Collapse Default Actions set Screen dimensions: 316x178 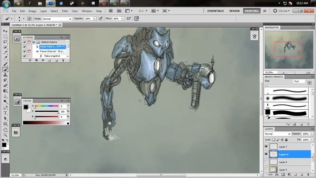pyautogui.click(x=34, y=42)
